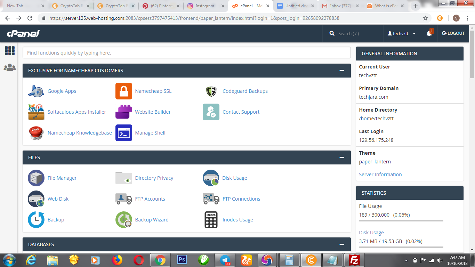Image resolution: width=475 pixels, height=267 pixels.
Task: Open the User Manager icon in sidebar
Action: (x=10, y=67)
